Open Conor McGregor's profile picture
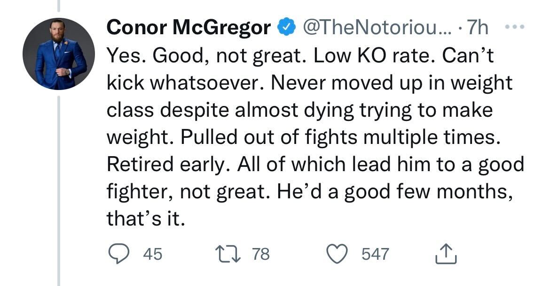The image size is (550, 286). pyautogui.click(x=59, y=54)
